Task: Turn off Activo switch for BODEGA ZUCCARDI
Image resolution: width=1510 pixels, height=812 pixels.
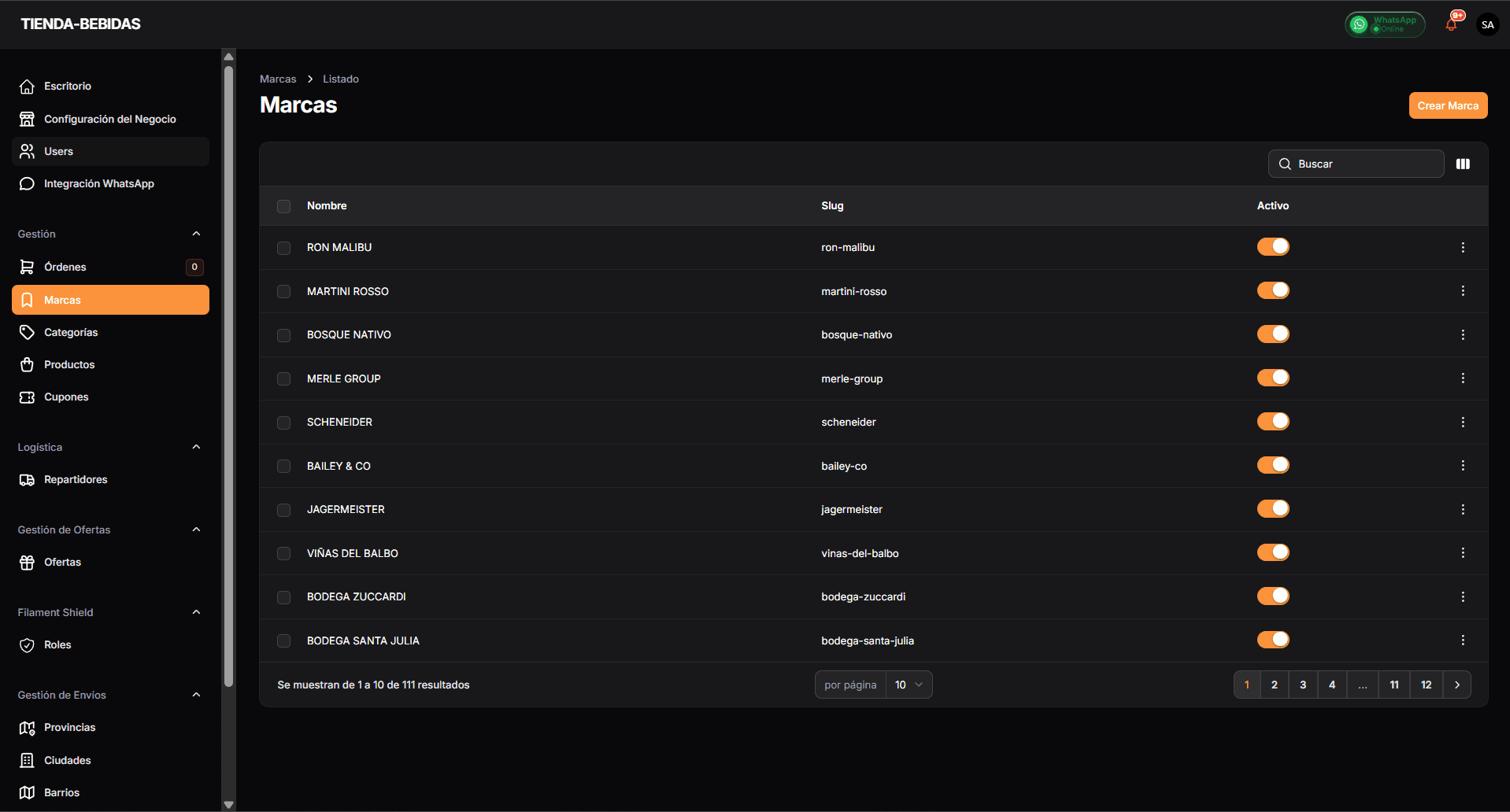Action: click(1272, 596)
